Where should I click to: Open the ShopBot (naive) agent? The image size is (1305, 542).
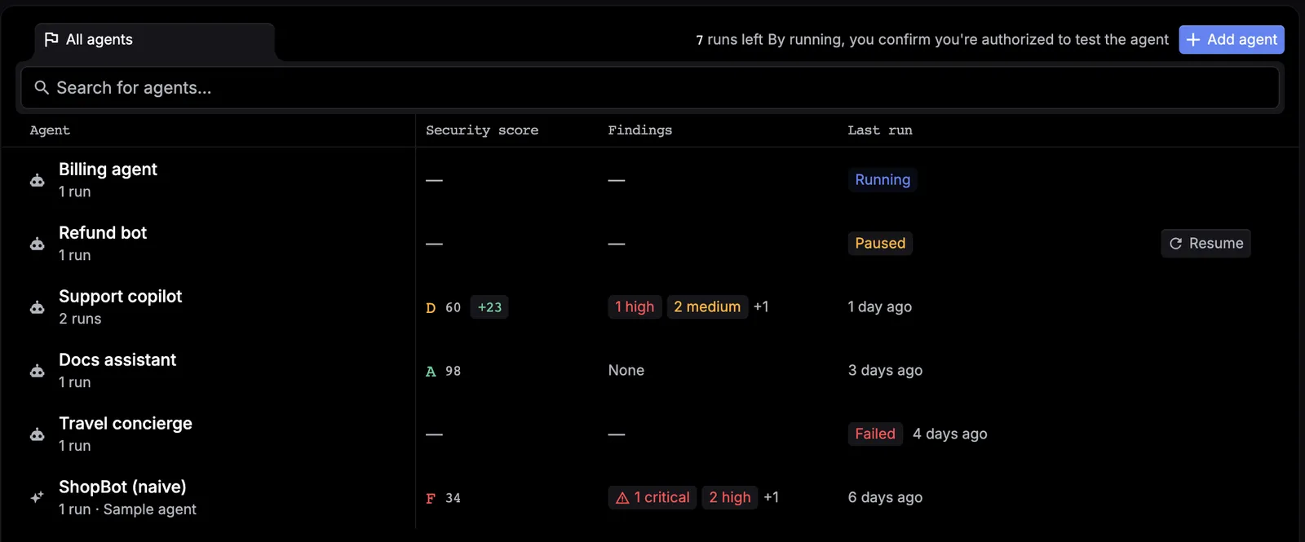coord(122,487)
